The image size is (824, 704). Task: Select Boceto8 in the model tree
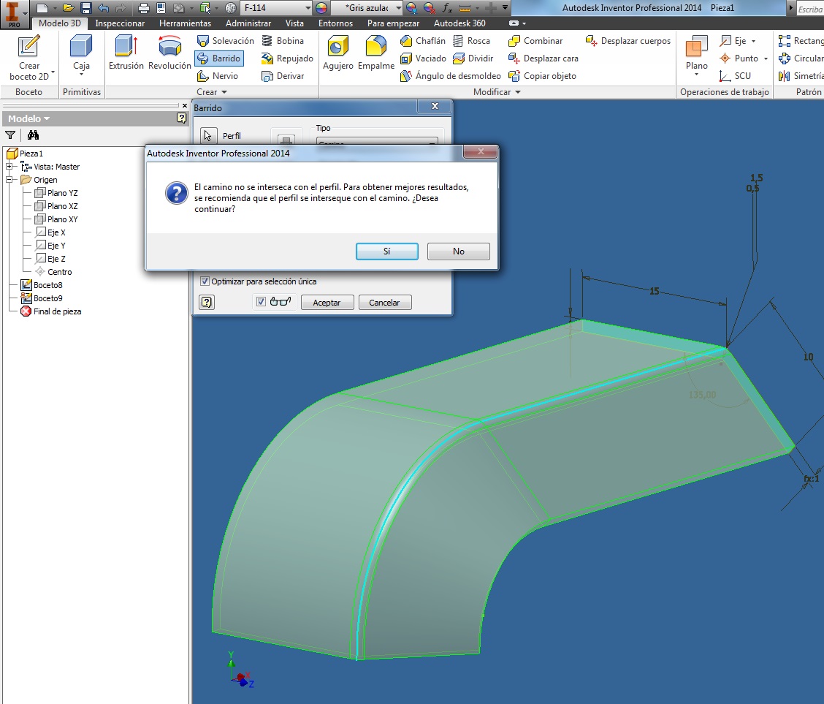point(42,285)
